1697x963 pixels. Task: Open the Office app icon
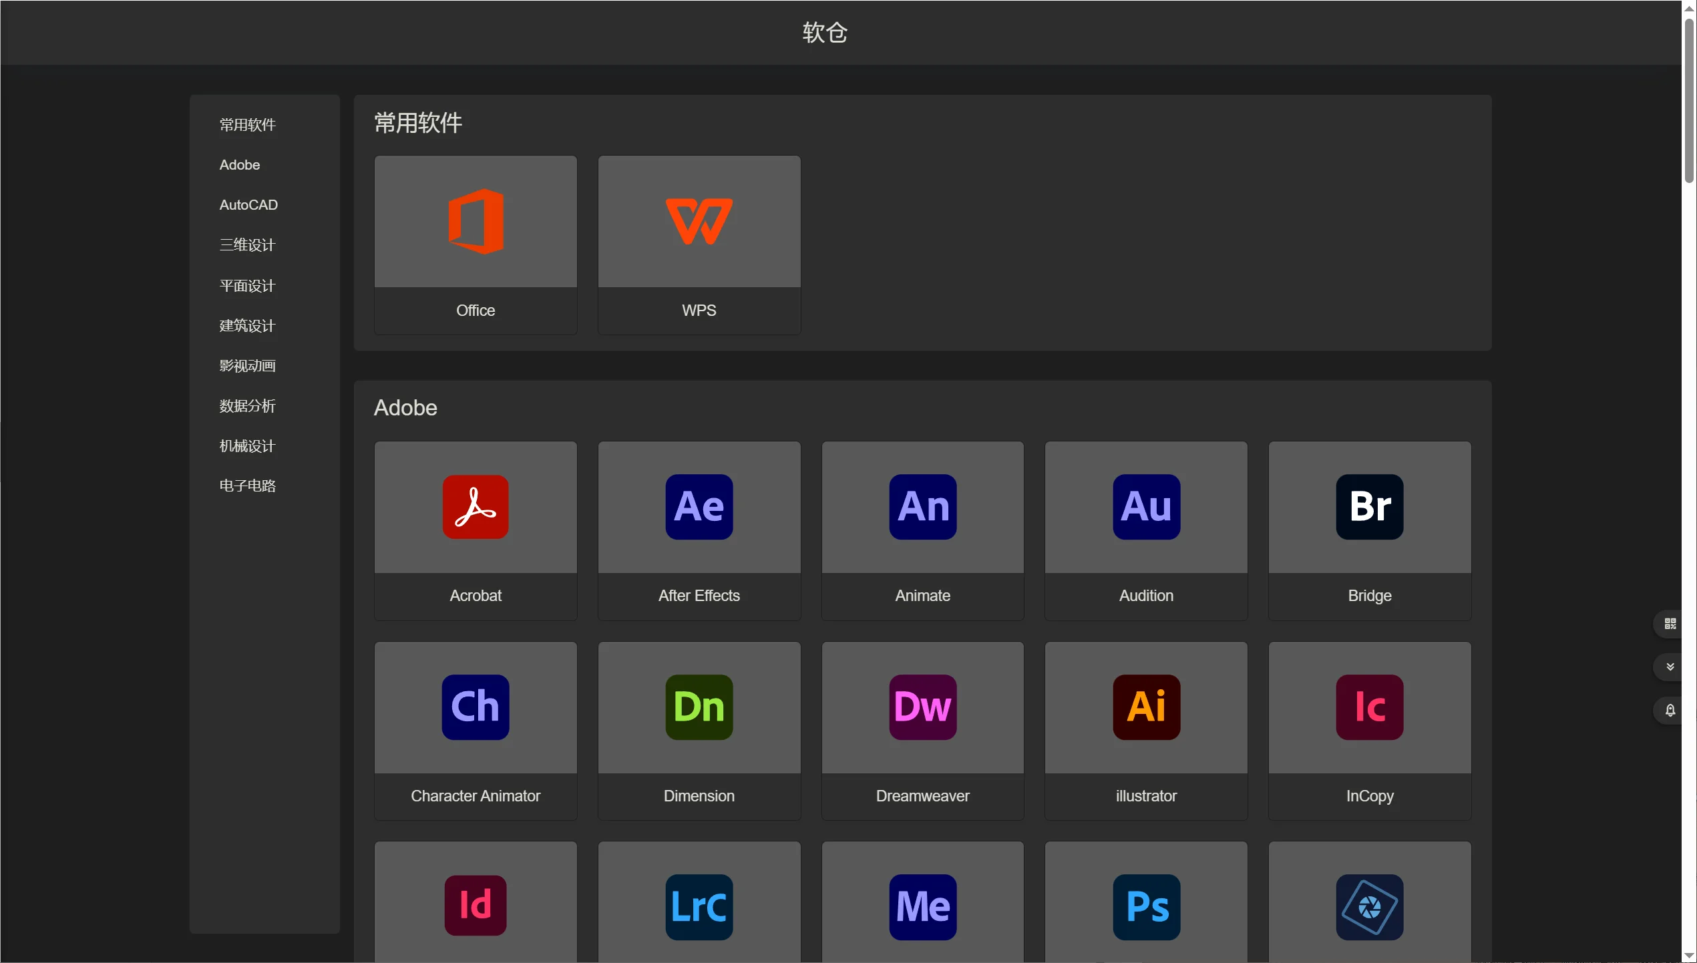click(x=476, y=222)
